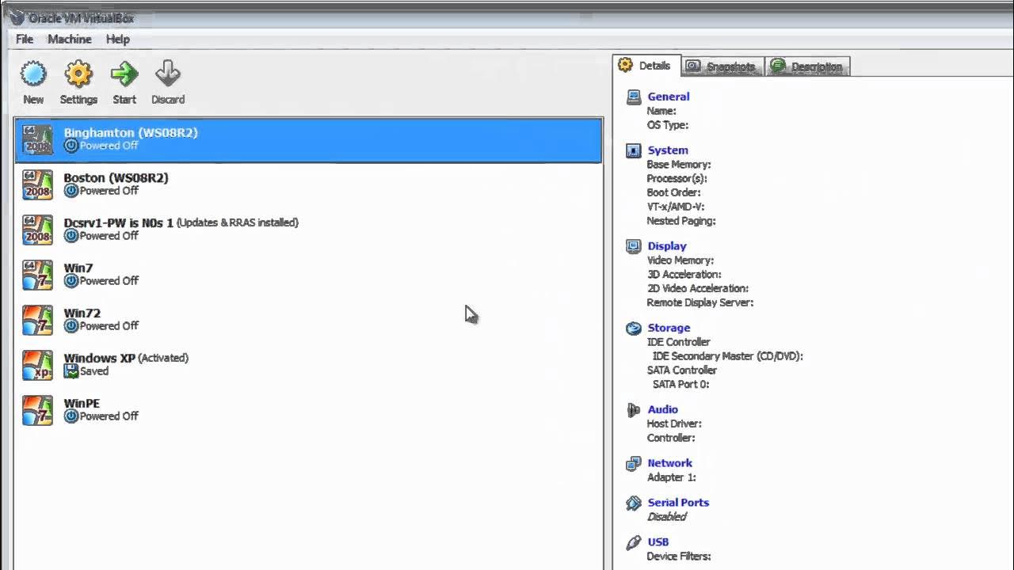Click the Audio section speaker icon
The height and width of the screenshot is (570, 1014).
(x=633, y=410)
